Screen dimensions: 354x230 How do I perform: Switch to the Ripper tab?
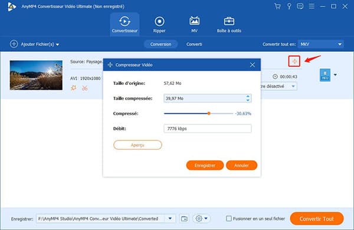point(159,24)
